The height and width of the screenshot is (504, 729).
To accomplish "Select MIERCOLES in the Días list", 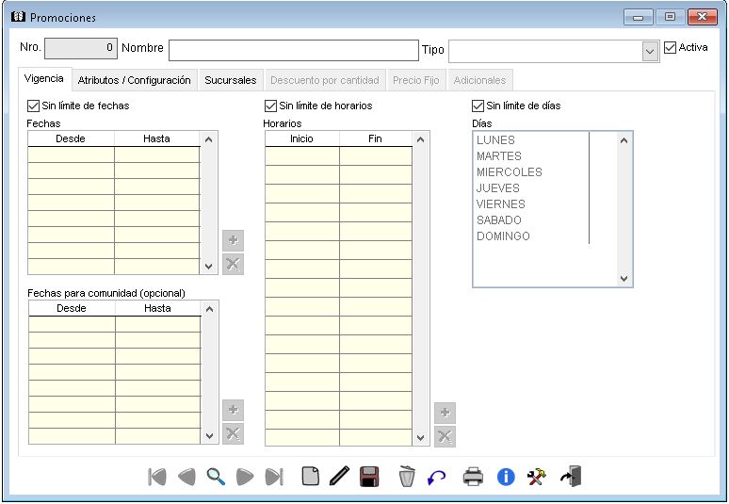I will click(510, 172).
